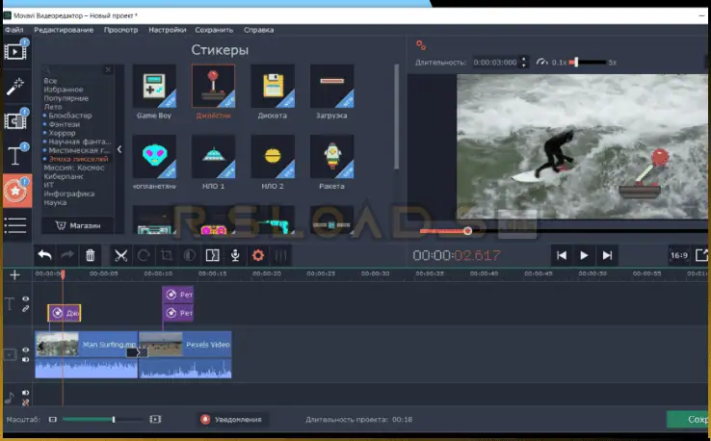Play the preview

[584, 255]
